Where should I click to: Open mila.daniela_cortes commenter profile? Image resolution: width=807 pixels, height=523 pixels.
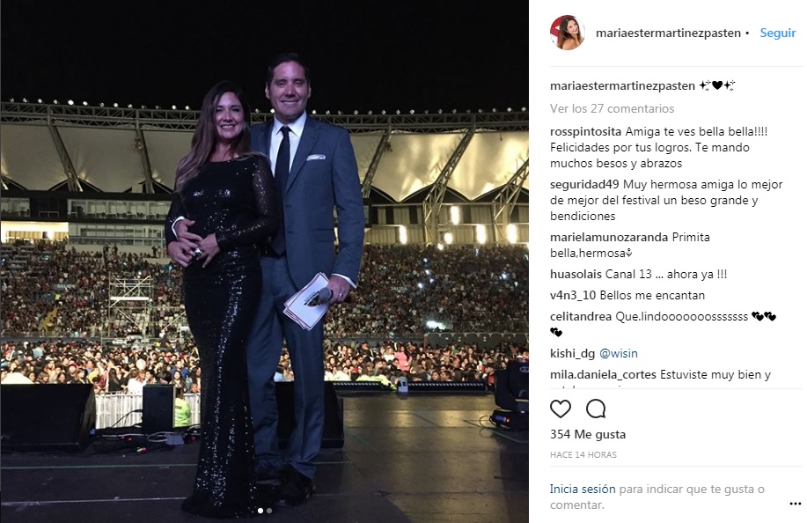tap(603, 375)
